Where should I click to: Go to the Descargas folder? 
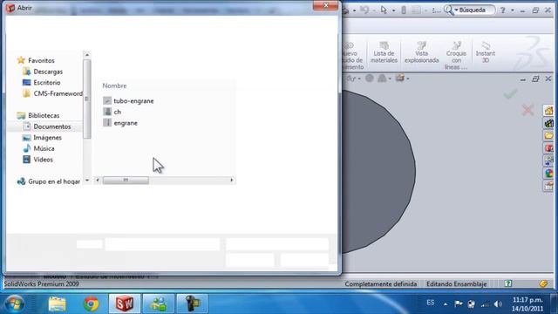pyautogui.click(x=43, y=72)
